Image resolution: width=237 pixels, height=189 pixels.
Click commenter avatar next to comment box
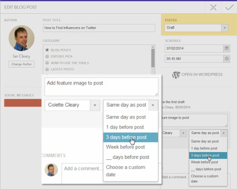point(51,170)
